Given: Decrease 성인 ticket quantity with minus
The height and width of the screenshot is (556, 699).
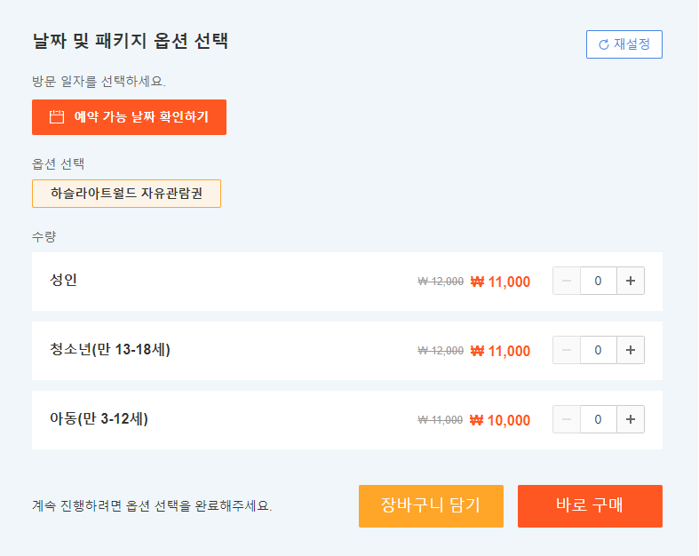Looking at the screenshot, I should point(567,281).
